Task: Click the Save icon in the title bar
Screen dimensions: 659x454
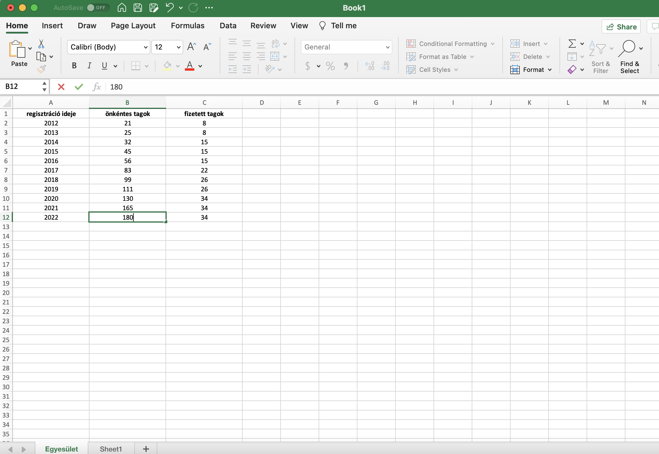Action: point(138,8)
